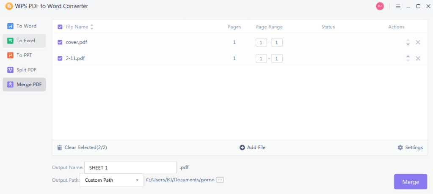Screen dimensions: 433x194
Task: Click the browse ellipsis icon next to output path
Action: click(220, 180)
